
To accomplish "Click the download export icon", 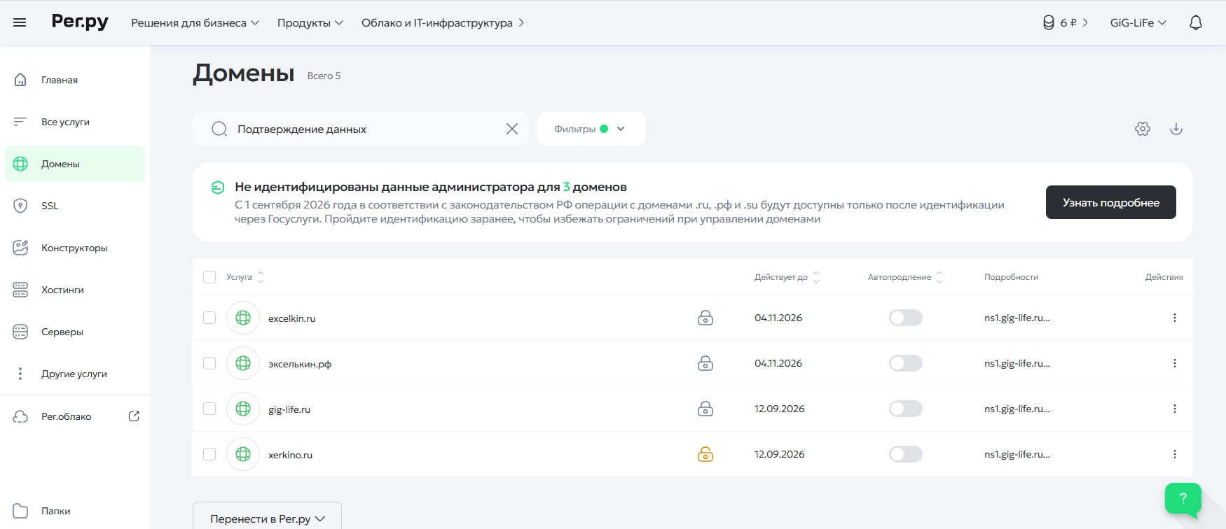I will (1176, 129).
